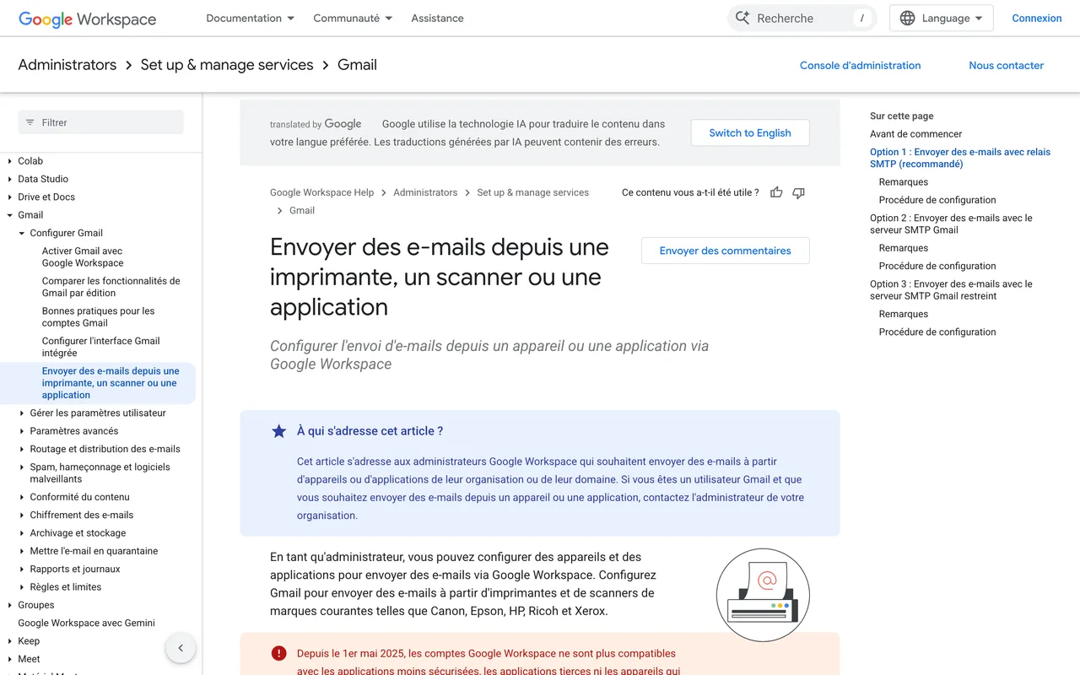Expand the Groupes section
The width and height of the screenshot is (1080, 675).
(x=10, y=605)
